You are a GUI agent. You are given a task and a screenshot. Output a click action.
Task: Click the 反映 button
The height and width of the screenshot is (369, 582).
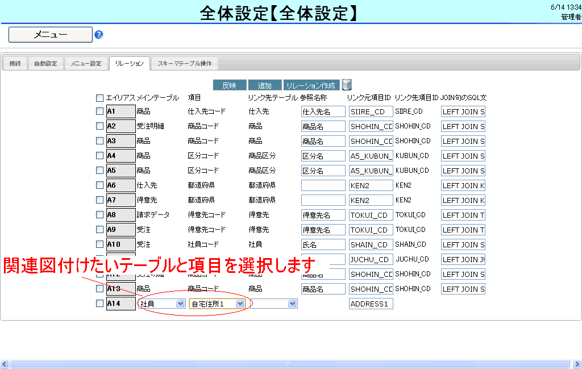(230, 85)
